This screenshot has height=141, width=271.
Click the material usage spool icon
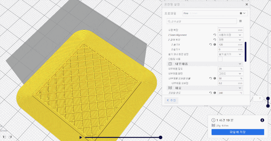coord(213,125)
